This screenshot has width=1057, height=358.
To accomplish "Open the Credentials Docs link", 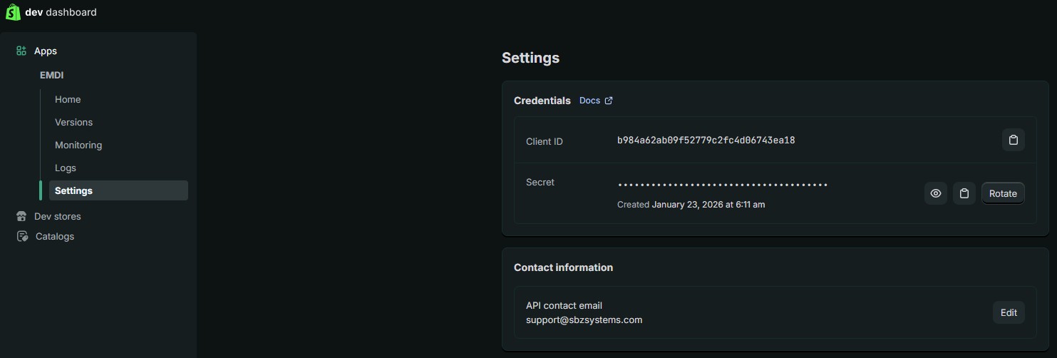I will point(589,101).
